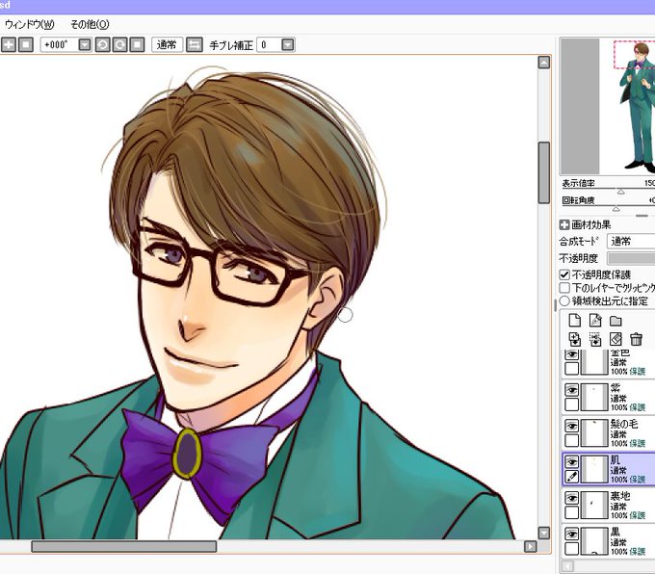Adjust the 不透明度 opacity slider

pos(631,258)
